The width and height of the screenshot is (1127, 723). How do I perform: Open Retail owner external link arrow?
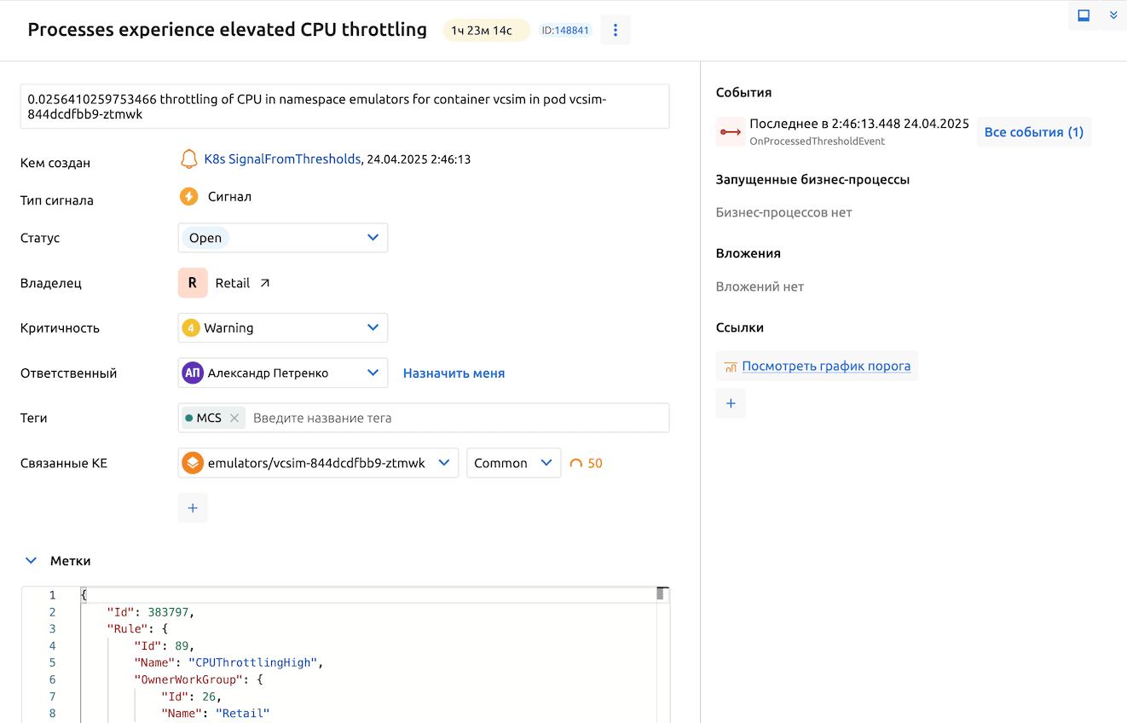pos(264,283)
